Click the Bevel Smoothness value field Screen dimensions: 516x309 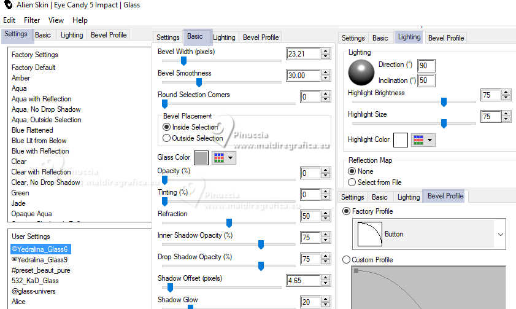[x=303, y=76]
